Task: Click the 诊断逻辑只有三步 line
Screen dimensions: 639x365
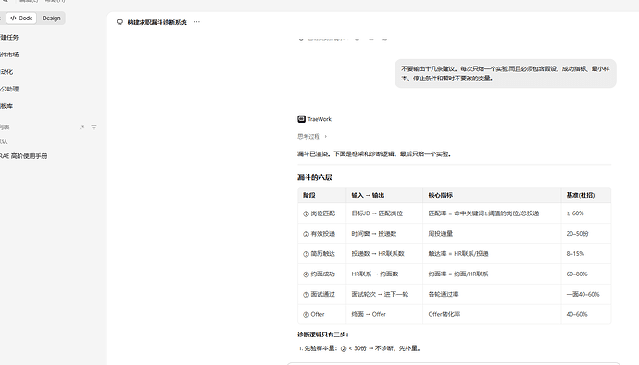Action: [323, 335]
